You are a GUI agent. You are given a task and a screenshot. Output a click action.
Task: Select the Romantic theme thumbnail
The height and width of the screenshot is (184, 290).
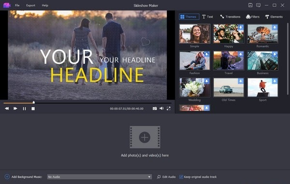(x=262, y=34)
